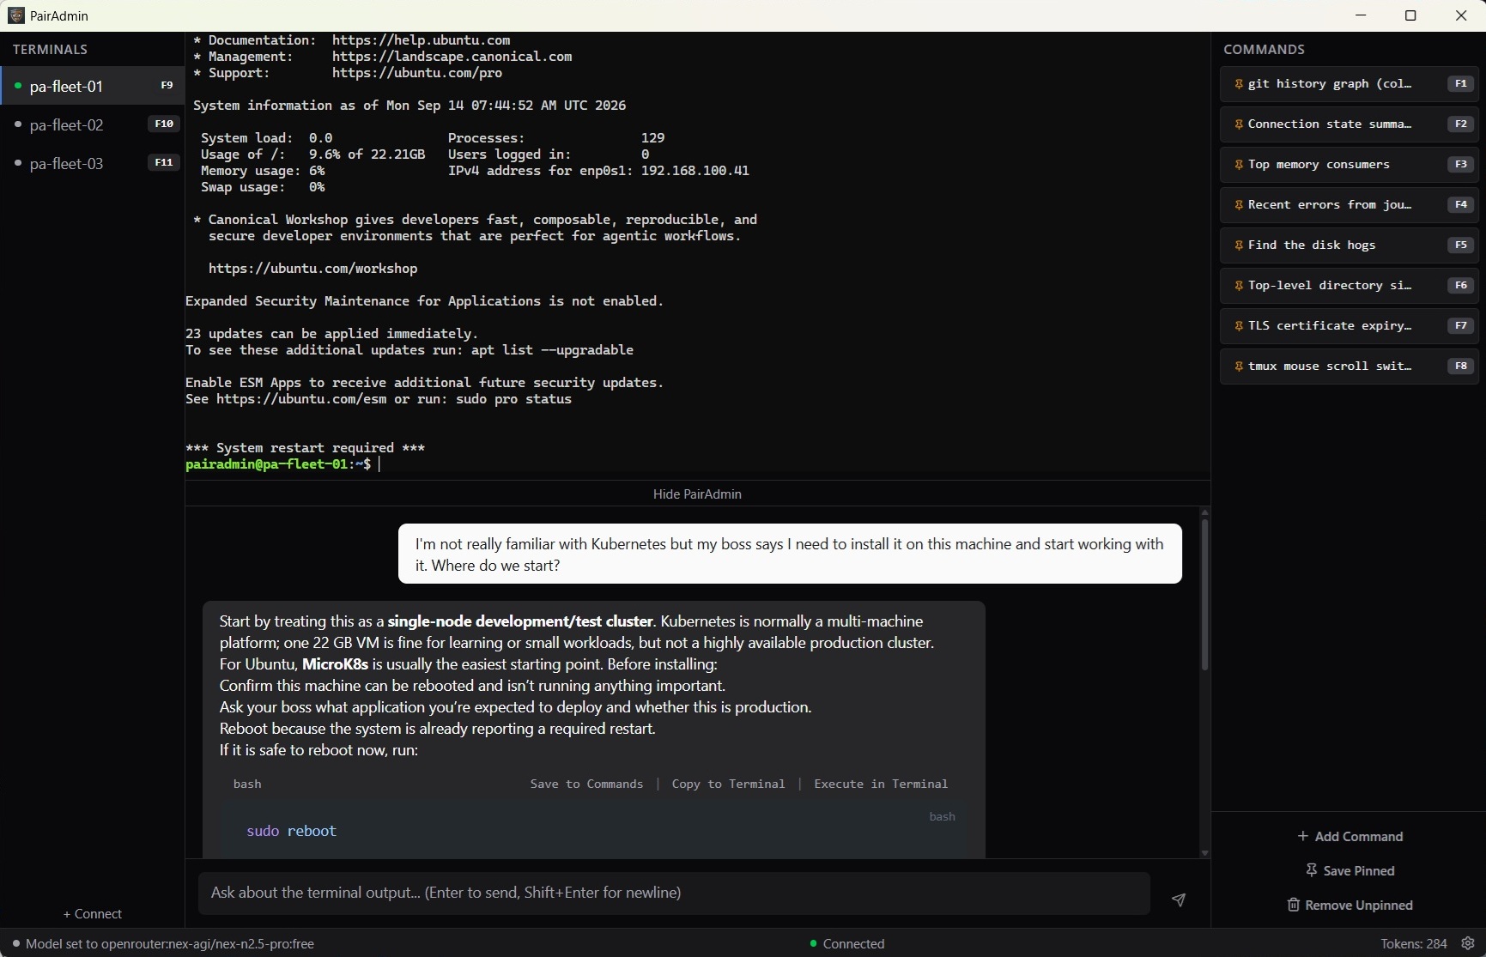Click the chat panel scrollbar thumb

(x=1204, y=595)
